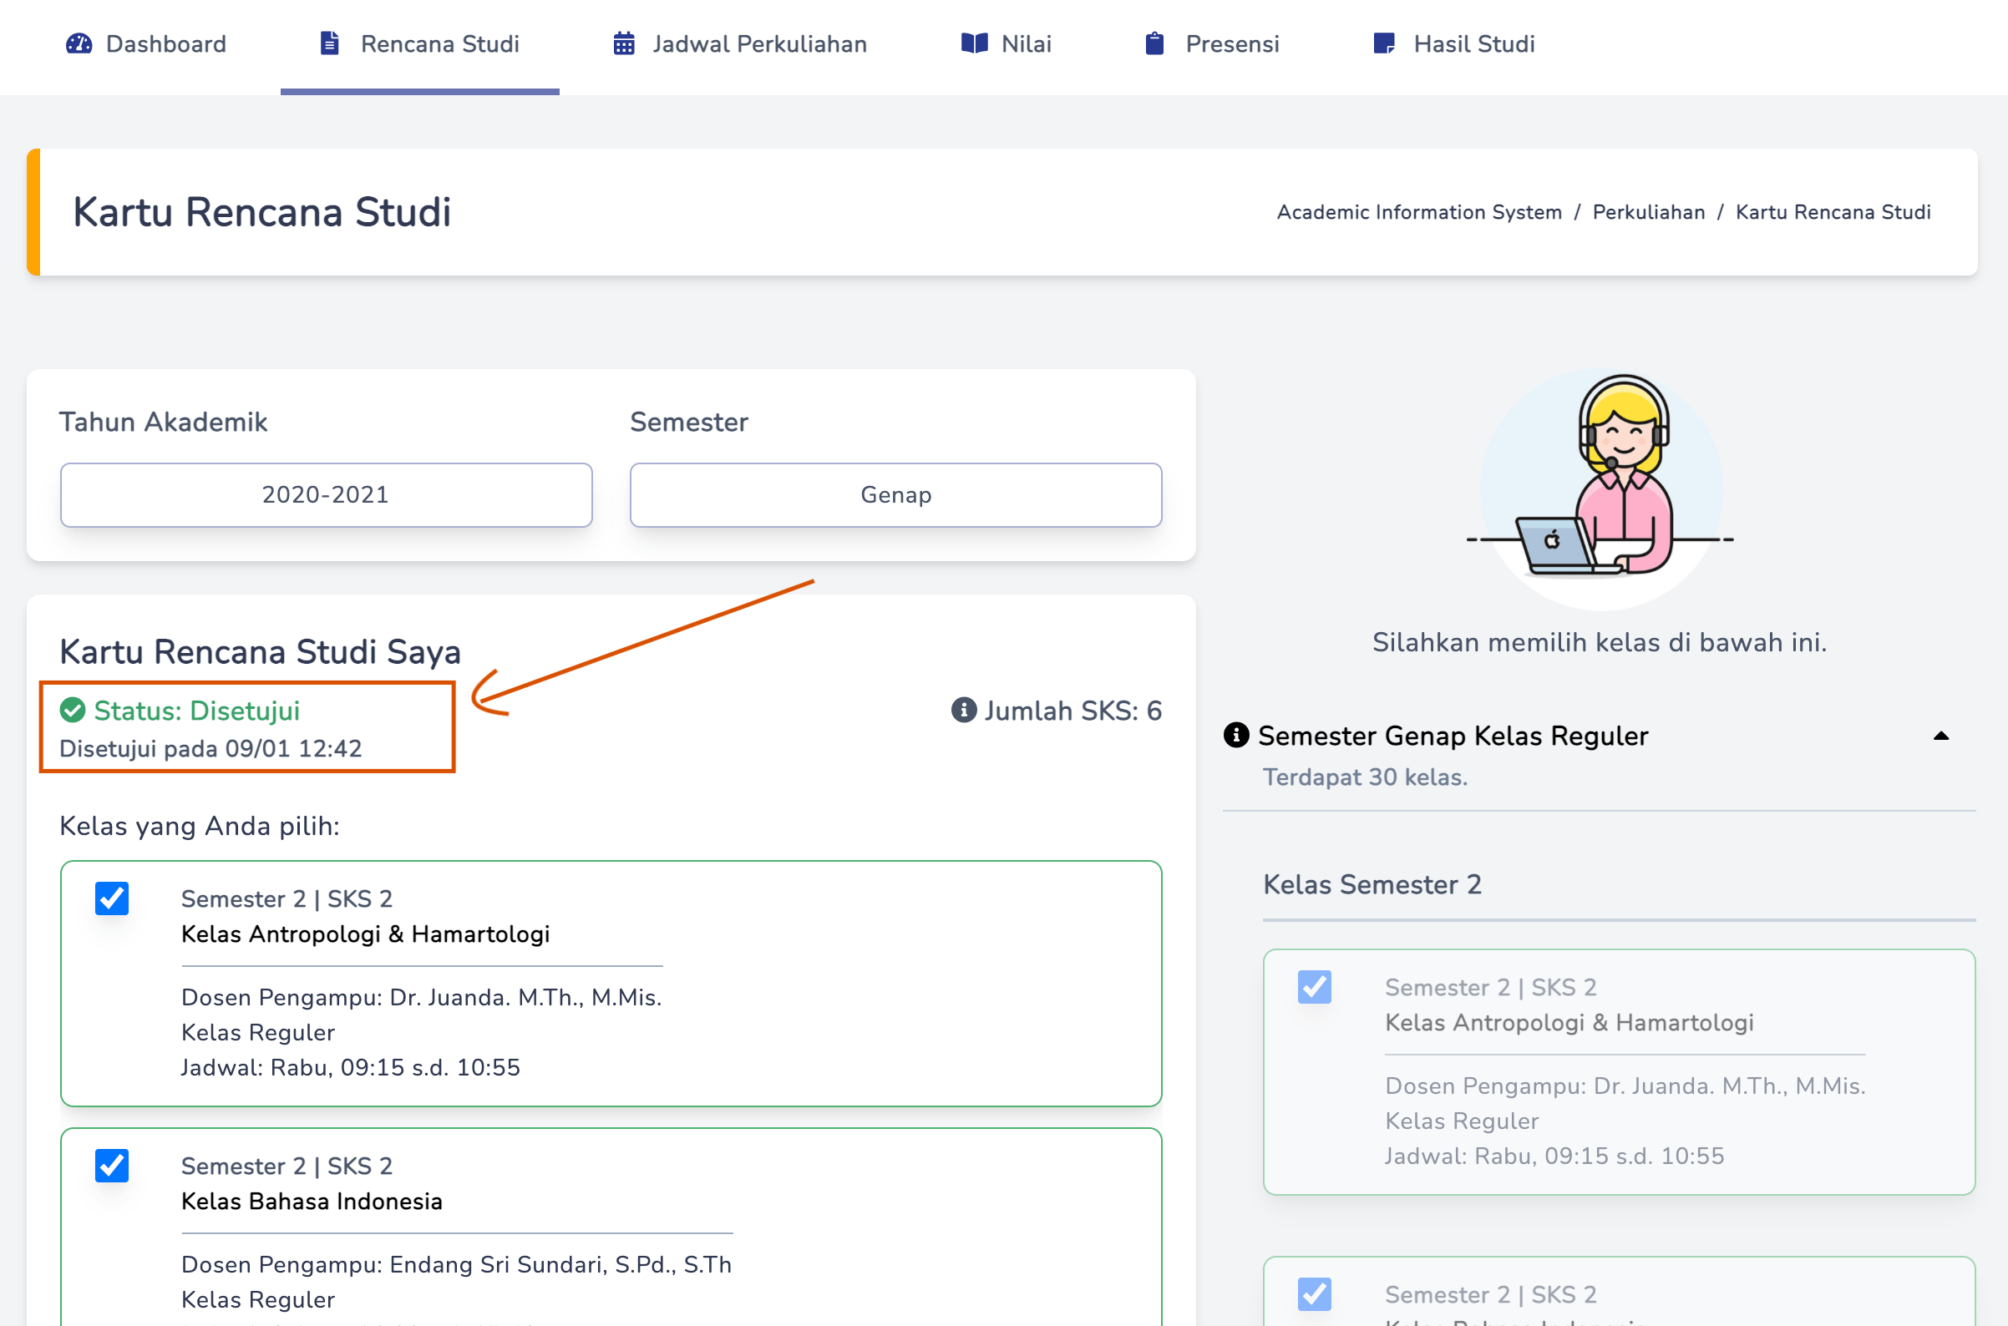
Task: Uncheck Kelas Antropologi & Hamartologi in my KRS
Action: [x=112, y=898]
